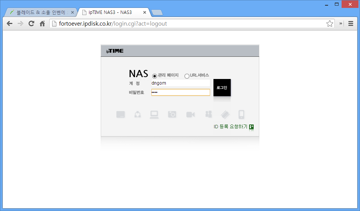Bookmark this page with the star
Screen dimensions: 360x211
point(330,24)
